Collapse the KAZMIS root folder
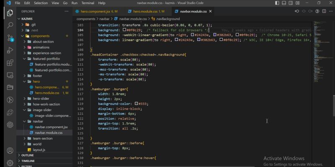 click(44, 19)
